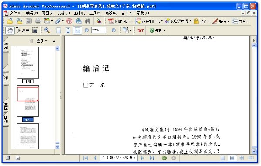The image size is (261, 166).
Task: Go to first page button
Action: pyautogui.click(x=85, y=158)
